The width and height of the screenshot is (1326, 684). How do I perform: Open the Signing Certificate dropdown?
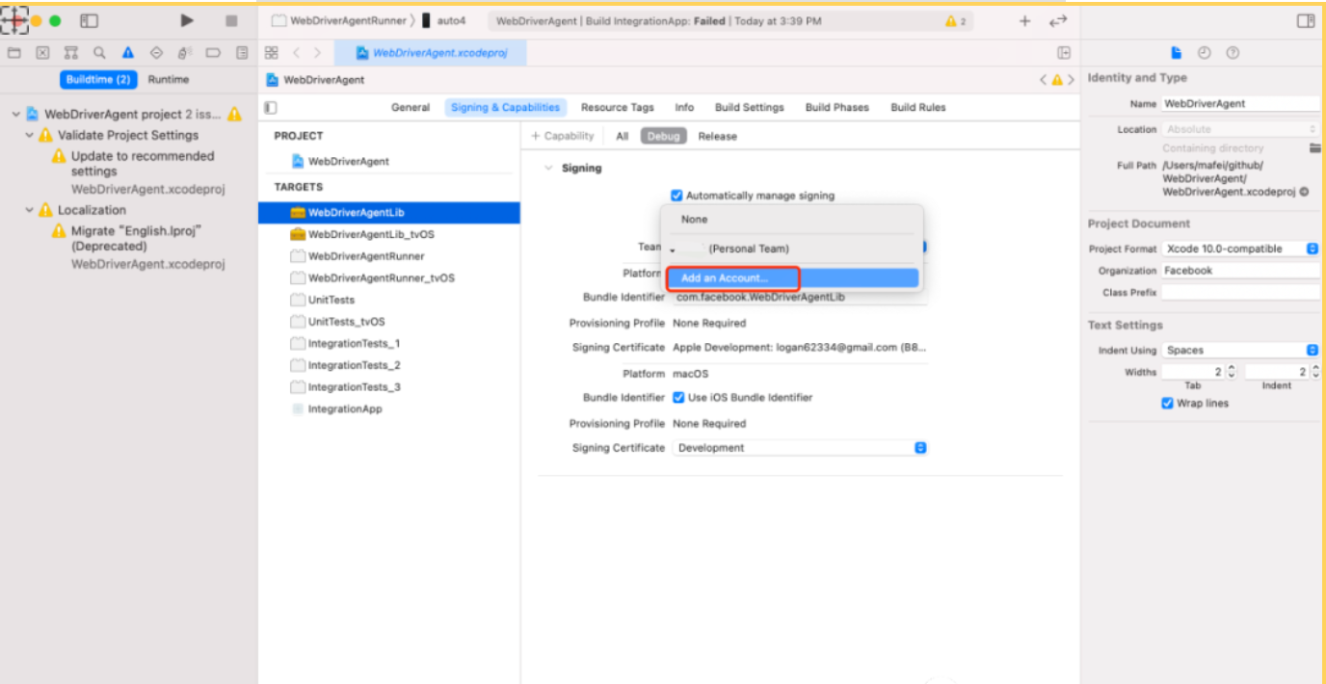918,446
